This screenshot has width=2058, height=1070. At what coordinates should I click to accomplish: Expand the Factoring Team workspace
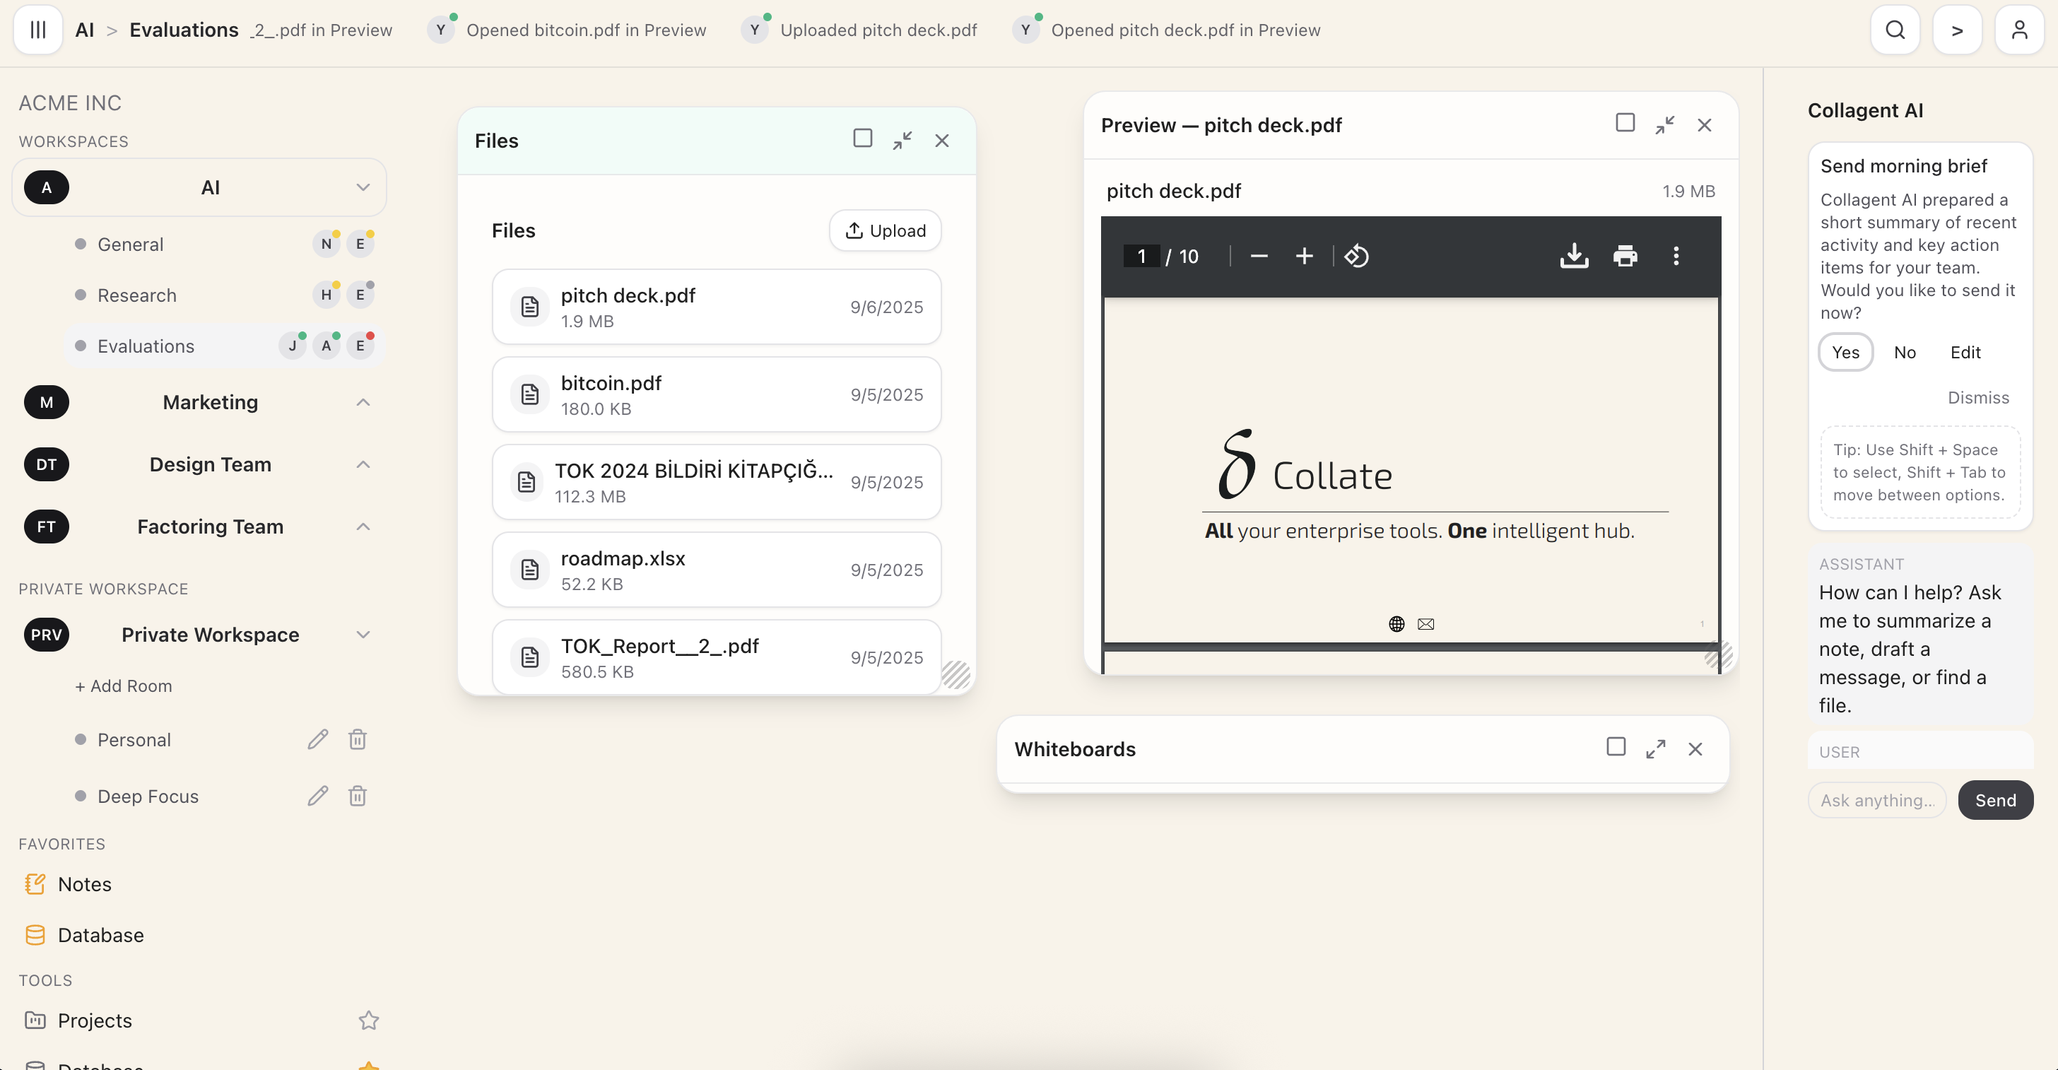363,527
